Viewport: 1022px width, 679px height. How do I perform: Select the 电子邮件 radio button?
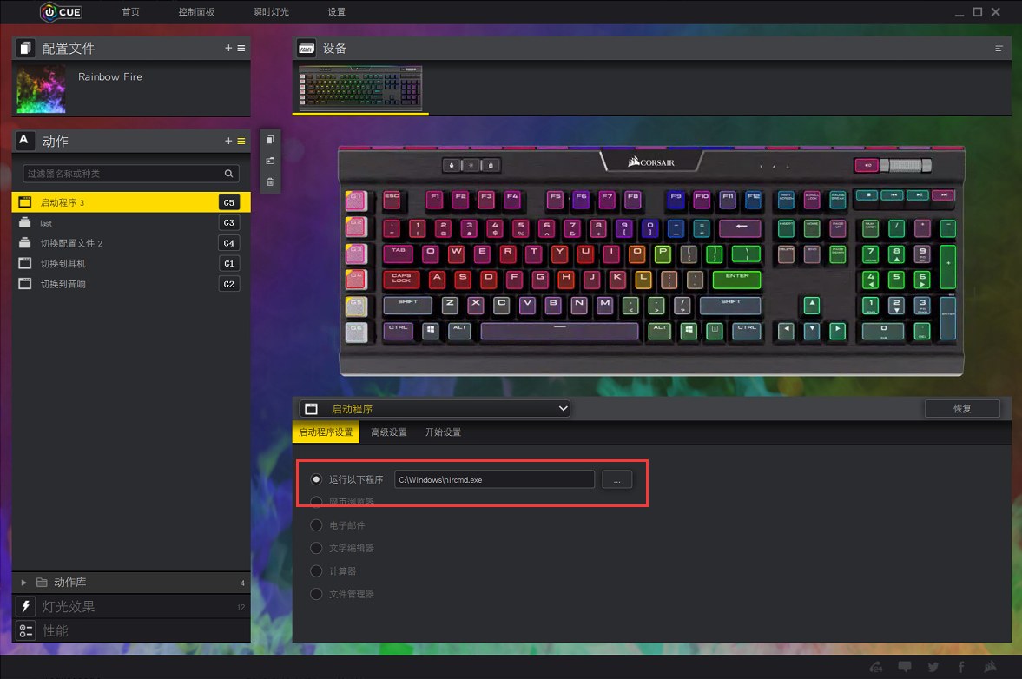click(316, 525)
